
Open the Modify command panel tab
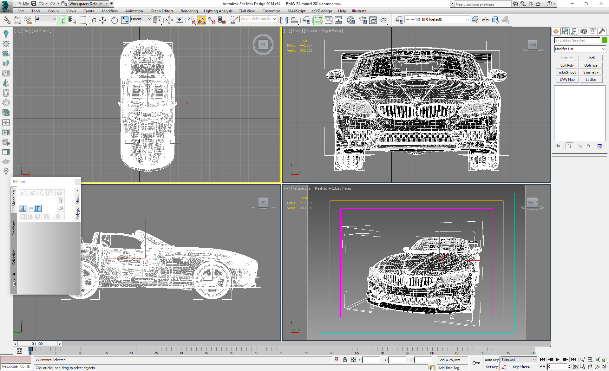point(565,31)
